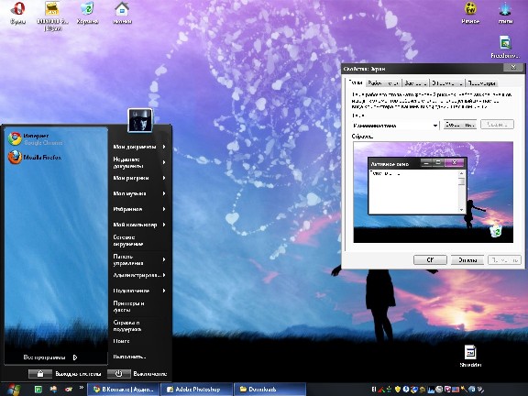Viewport: 528px width, 396px height.
Task: Click the red triangle tray icon
Action: [x=381, y=390]
